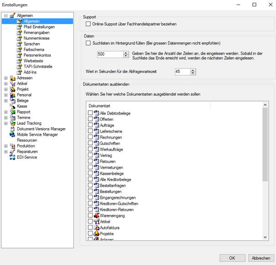Open the Pfad Einstellungen settings page

coord(39,27)
